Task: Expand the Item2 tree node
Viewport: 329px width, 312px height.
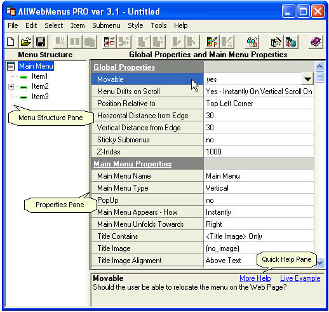Action: point(11,86)
